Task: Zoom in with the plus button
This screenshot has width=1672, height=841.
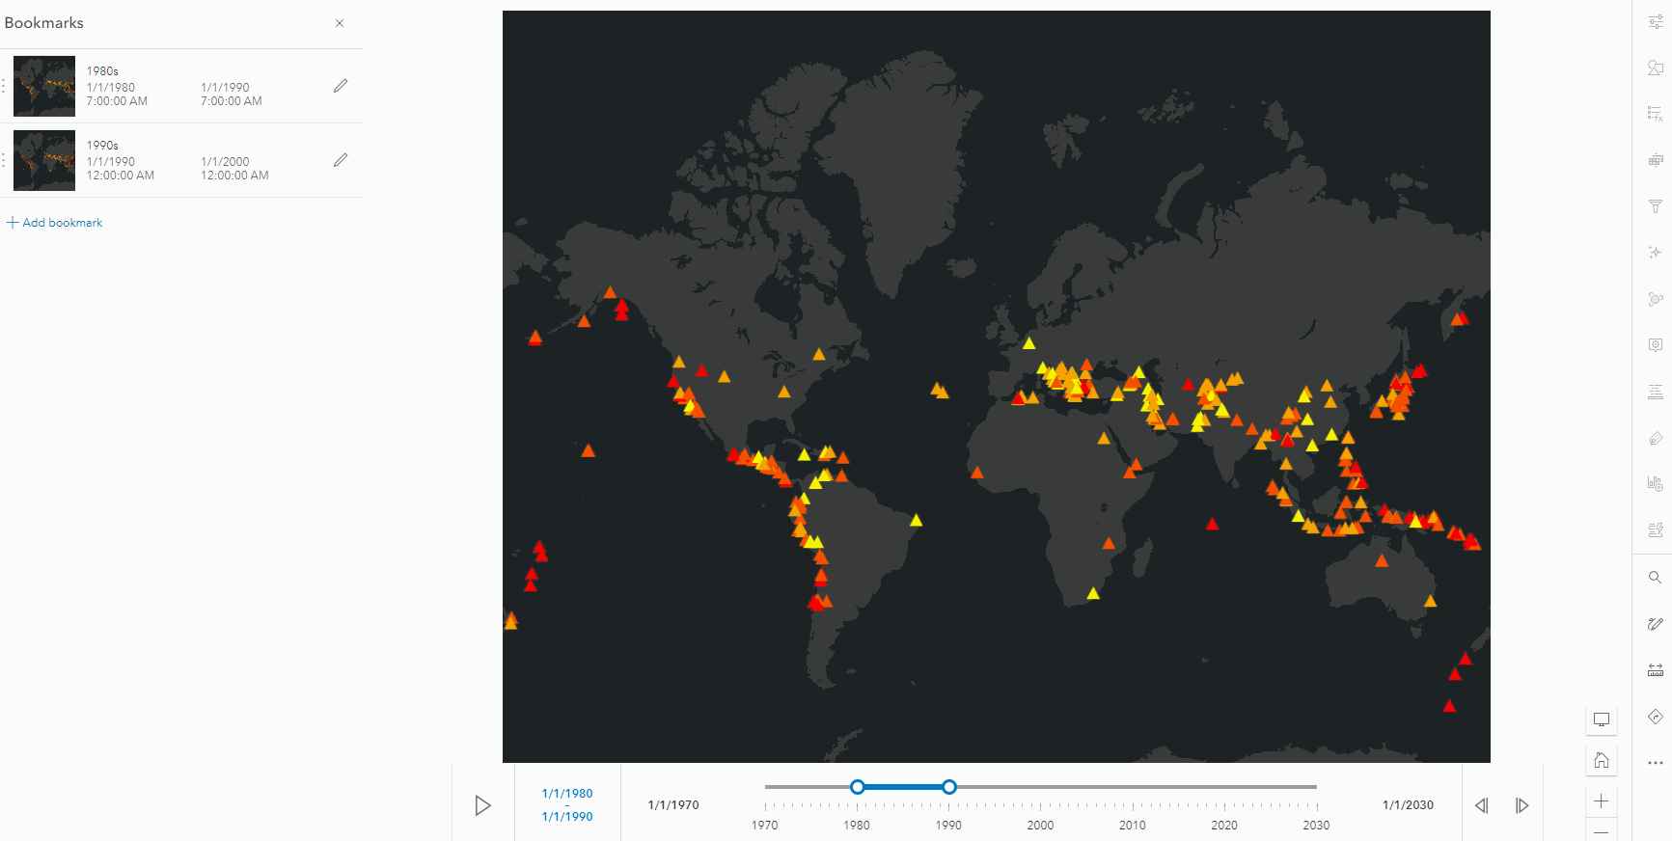Action: coord(1602,801)
